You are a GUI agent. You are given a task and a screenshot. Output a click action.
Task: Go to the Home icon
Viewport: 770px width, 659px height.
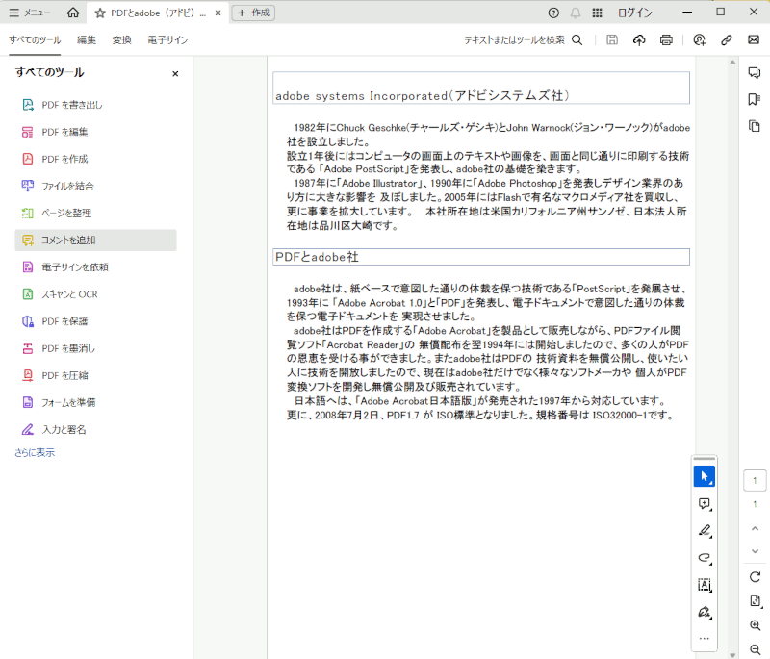coord(73,13)
